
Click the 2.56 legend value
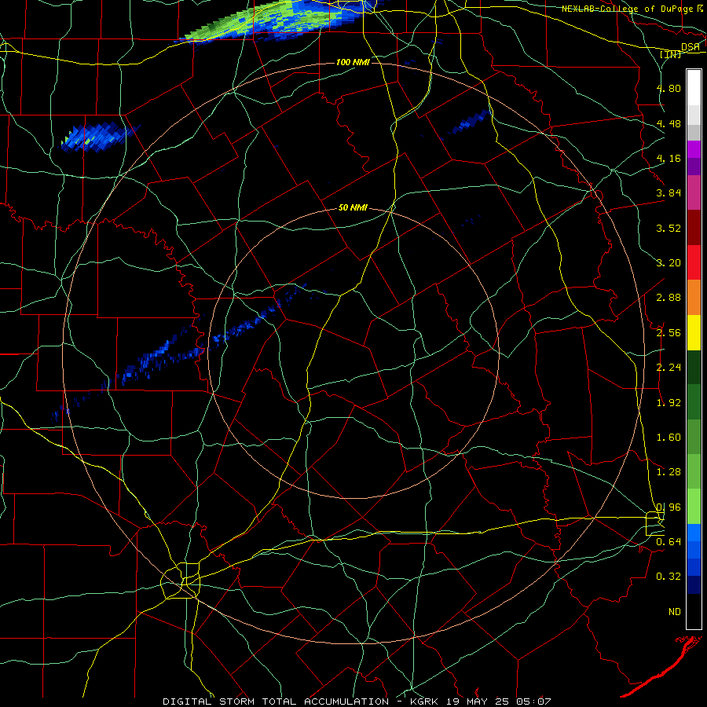point(669,332)
